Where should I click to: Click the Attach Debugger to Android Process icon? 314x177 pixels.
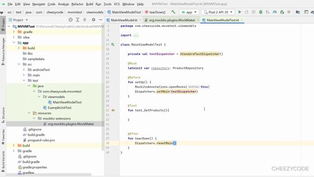click(x=282, y=12)
